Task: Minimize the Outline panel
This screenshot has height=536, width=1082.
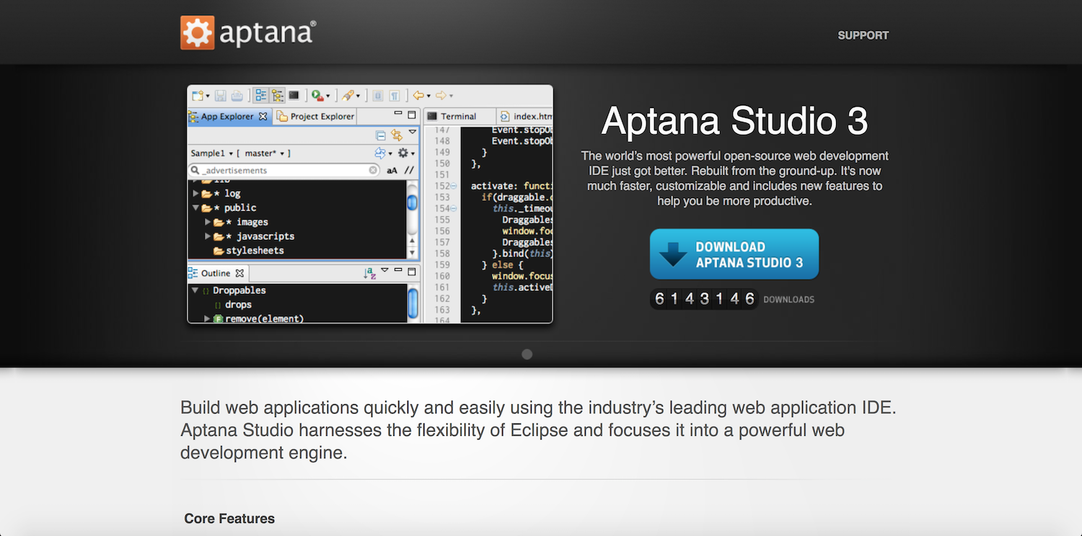Action: point(398,269)
